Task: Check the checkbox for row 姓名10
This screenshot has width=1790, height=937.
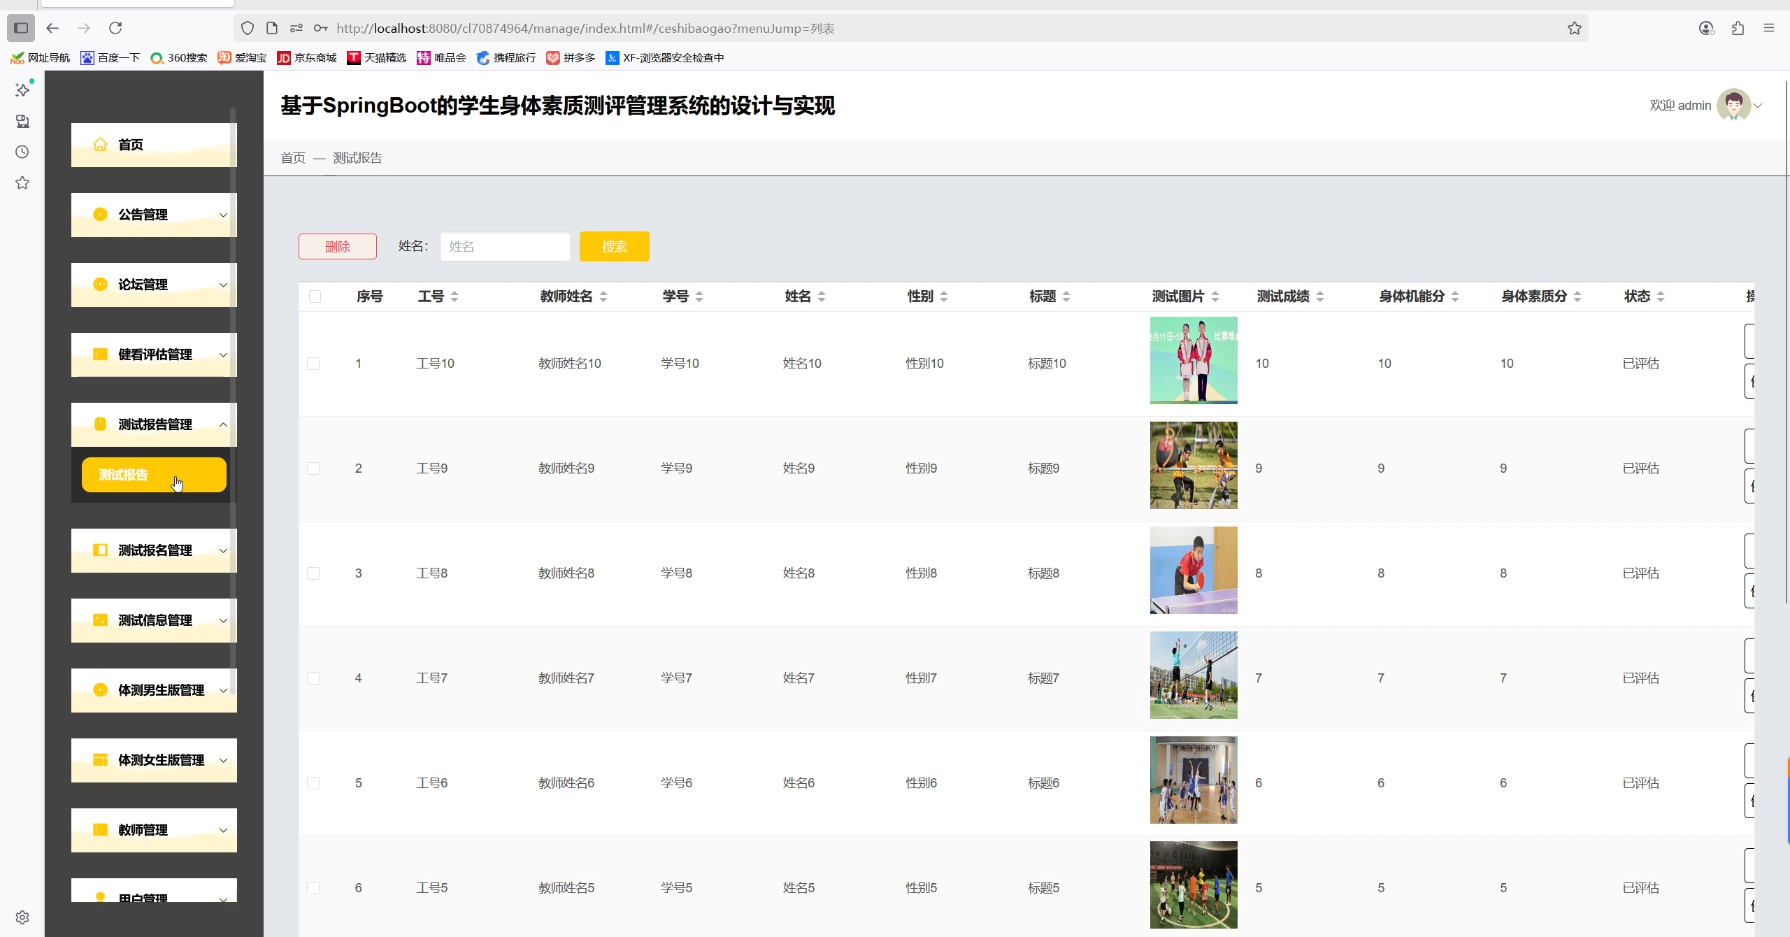Action: (314, 363)
